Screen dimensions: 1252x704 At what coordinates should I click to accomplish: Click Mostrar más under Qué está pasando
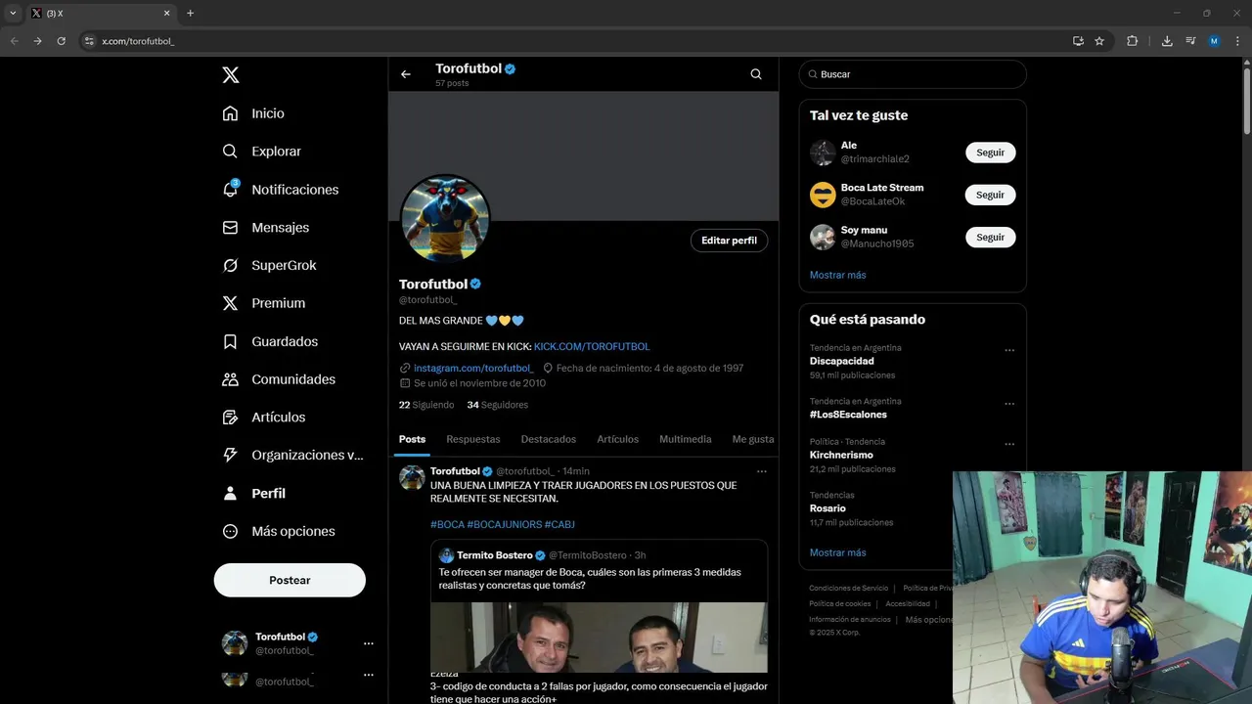[x=837, y=552]
